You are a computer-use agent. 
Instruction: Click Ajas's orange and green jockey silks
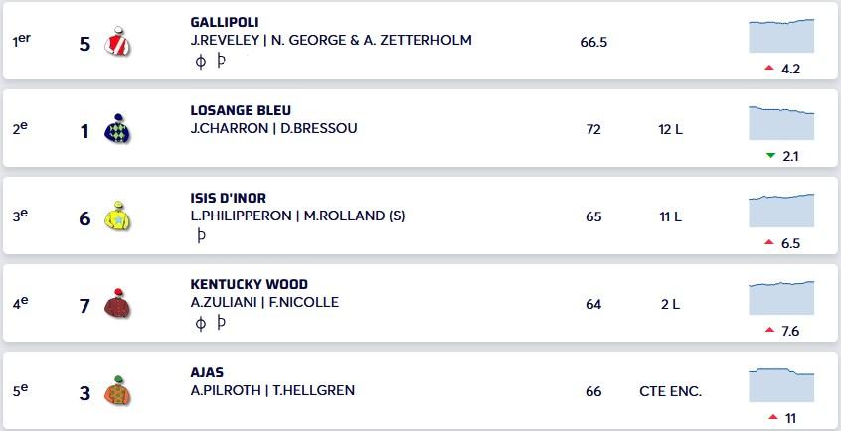tap(118, 391)
